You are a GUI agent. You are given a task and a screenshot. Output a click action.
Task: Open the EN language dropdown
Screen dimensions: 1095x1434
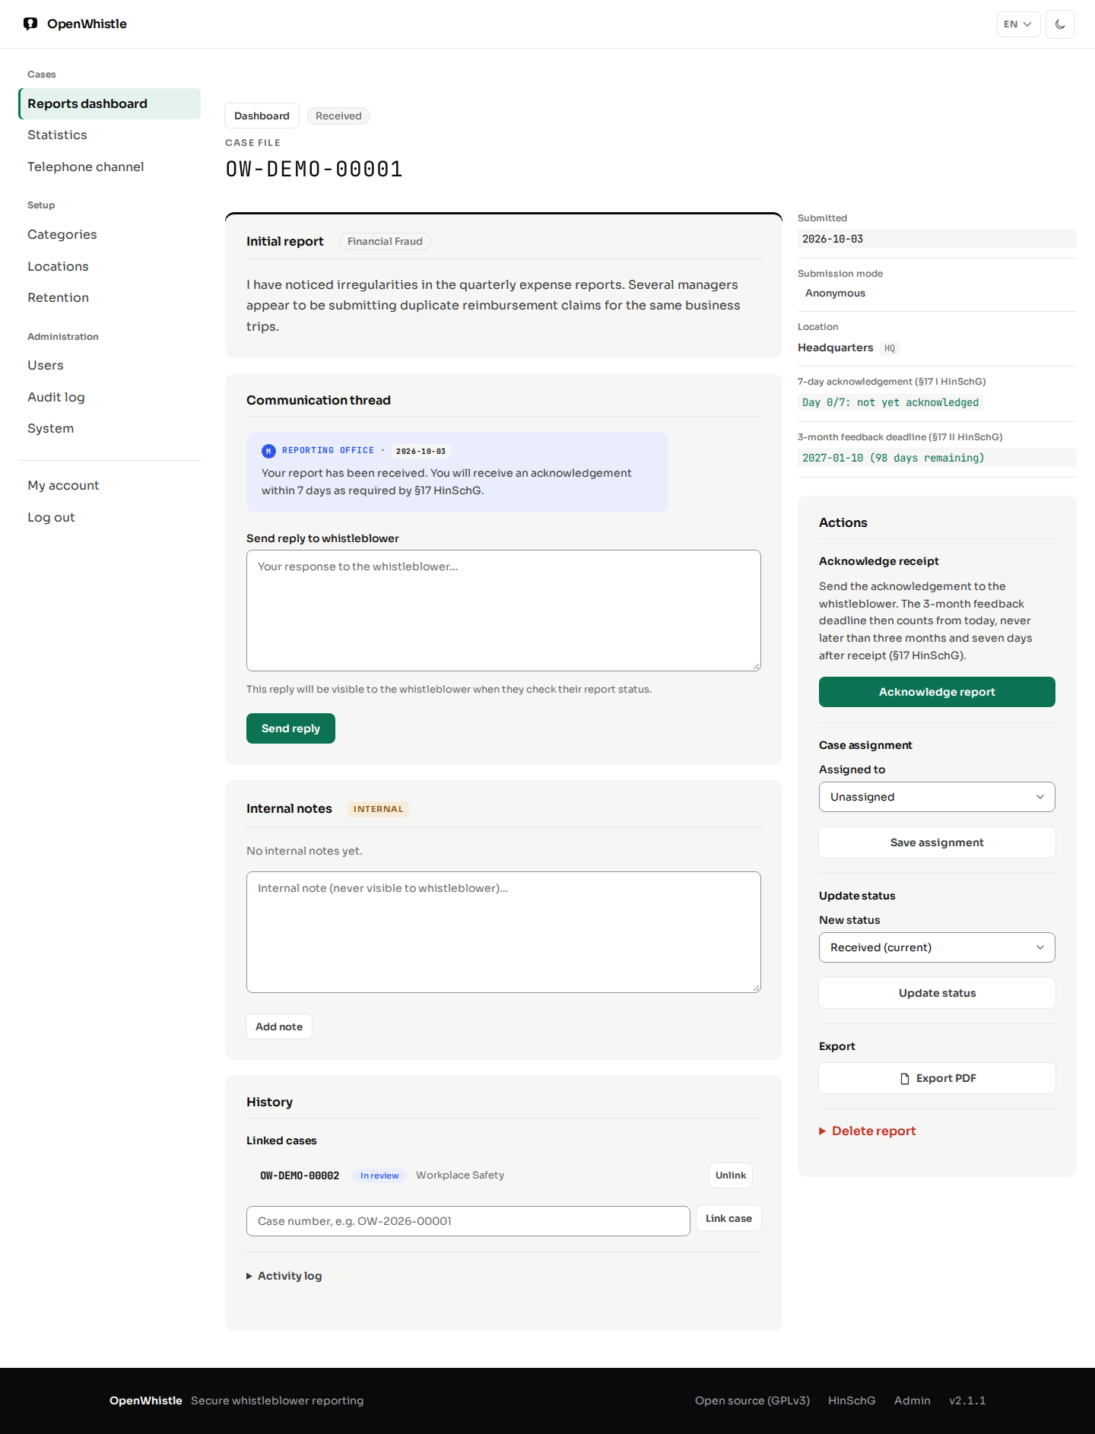coord(1018,24)
